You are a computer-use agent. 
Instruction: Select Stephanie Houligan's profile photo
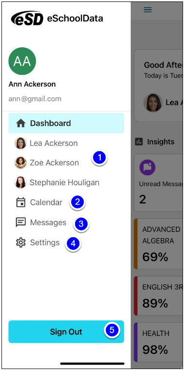point(20,182)
